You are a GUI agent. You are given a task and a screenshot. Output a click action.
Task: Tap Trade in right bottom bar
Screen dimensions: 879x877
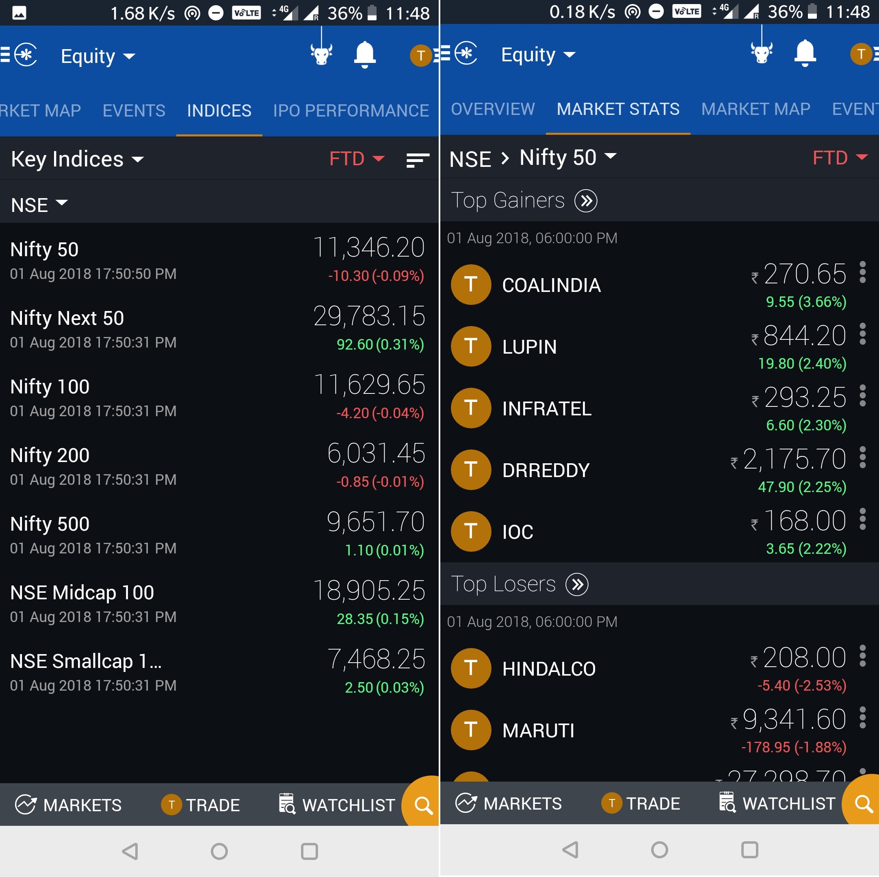[x=641, y=803]
